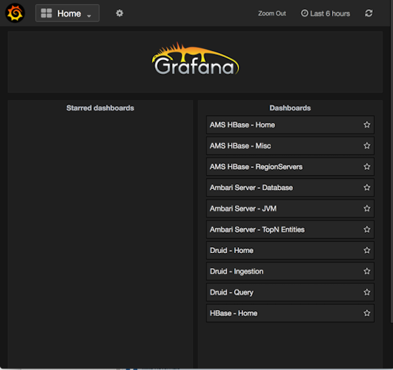The width and height of the screenshot is (393, 370).
Task: Open Ambari Server - TopN Entities dashboard
Action: [257, 229]
